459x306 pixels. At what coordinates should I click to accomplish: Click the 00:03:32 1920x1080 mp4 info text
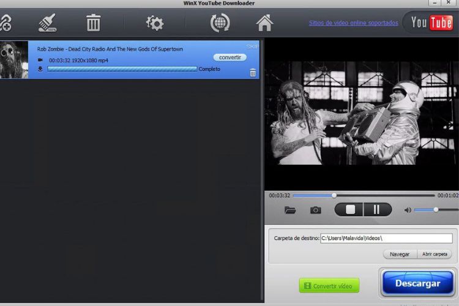coord(78,61)
